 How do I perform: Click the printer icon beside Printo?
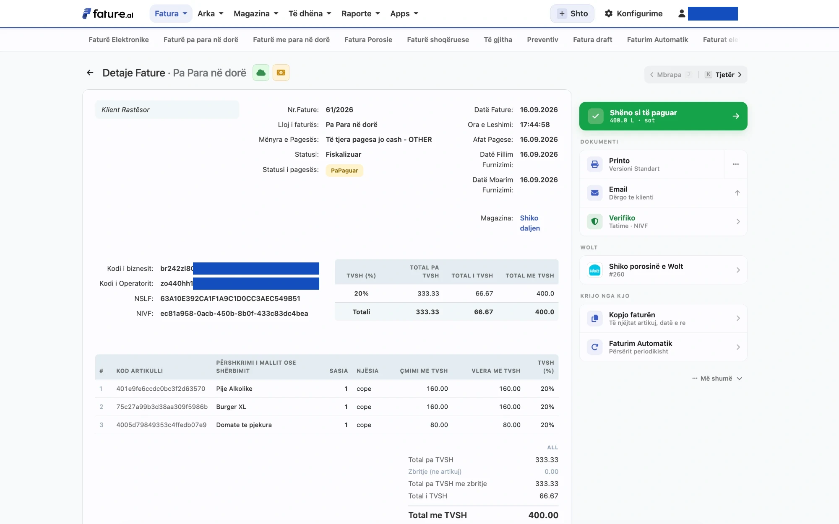[x=595, y=164]
